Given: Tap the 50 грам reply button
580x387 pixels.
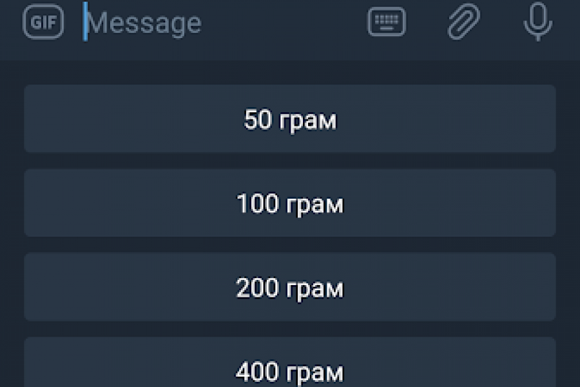Looking at the screenshot, I should pyautogui.click(x=290, y=119).
